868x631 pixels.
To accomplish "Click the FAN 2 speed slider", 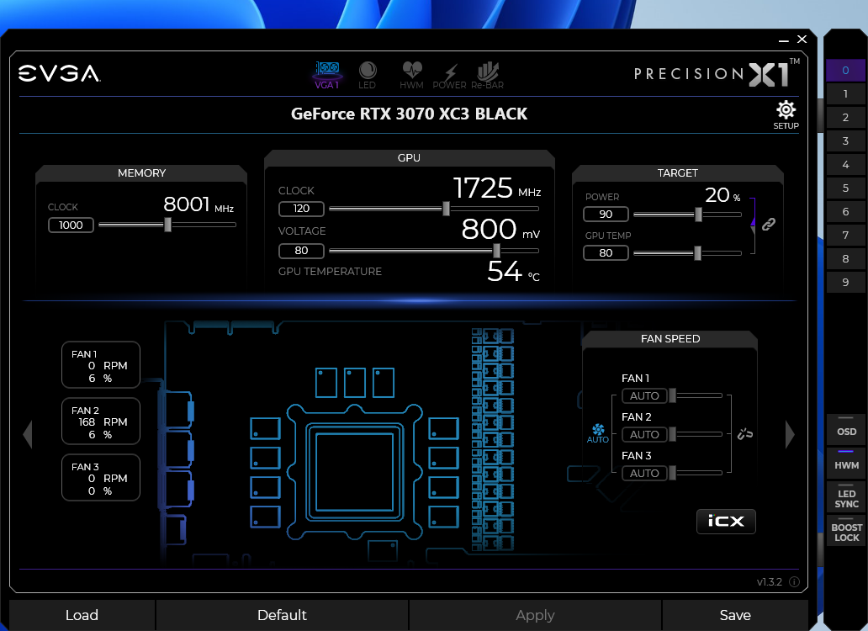I will (696, 434).
